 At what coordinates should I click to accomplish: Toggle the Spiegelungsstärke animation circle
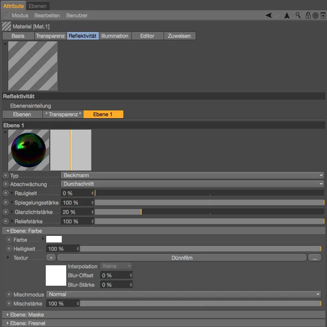6,202
